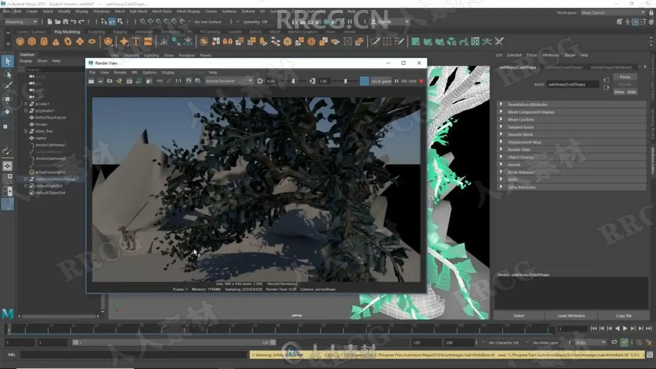Open the Deform menu
Viewport: 656px width, 369px height.
click(248, 11)
